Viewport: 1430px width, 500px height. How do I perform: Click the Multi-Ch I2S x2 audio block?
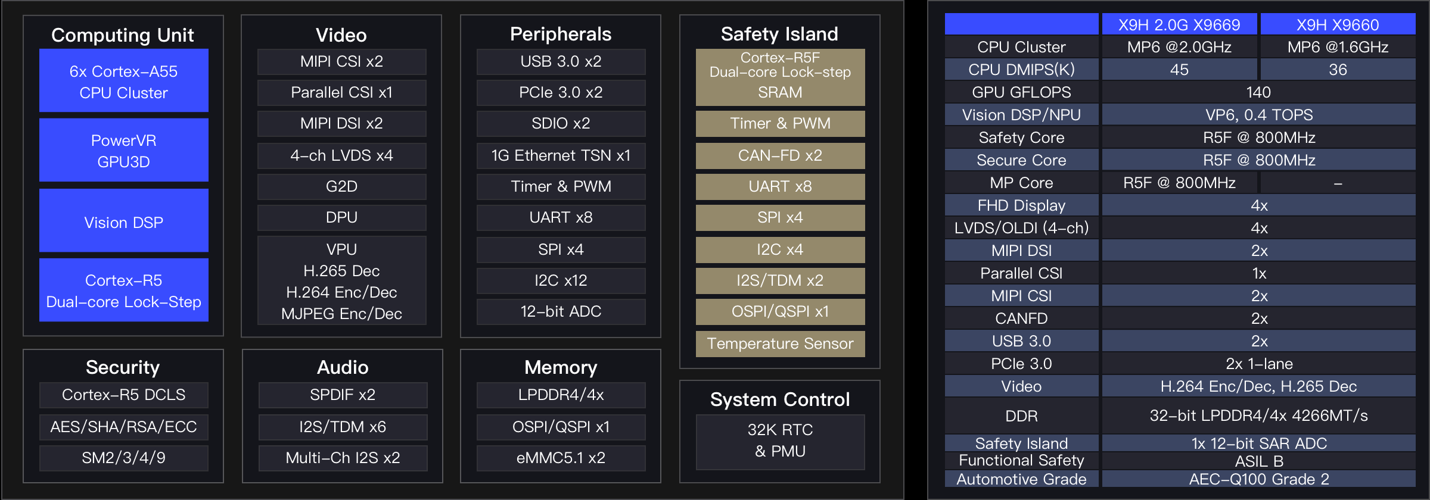[x=343, y=458]
